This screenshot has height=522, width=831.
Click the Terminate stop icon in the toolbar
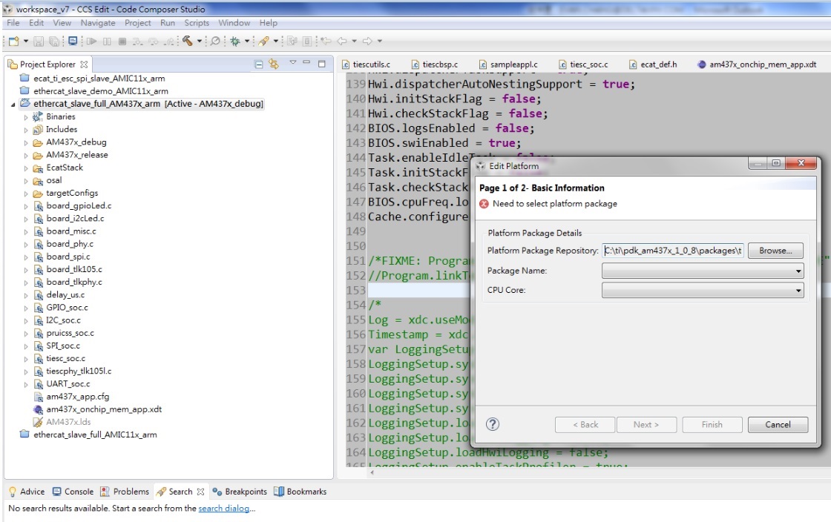[122, 42]
